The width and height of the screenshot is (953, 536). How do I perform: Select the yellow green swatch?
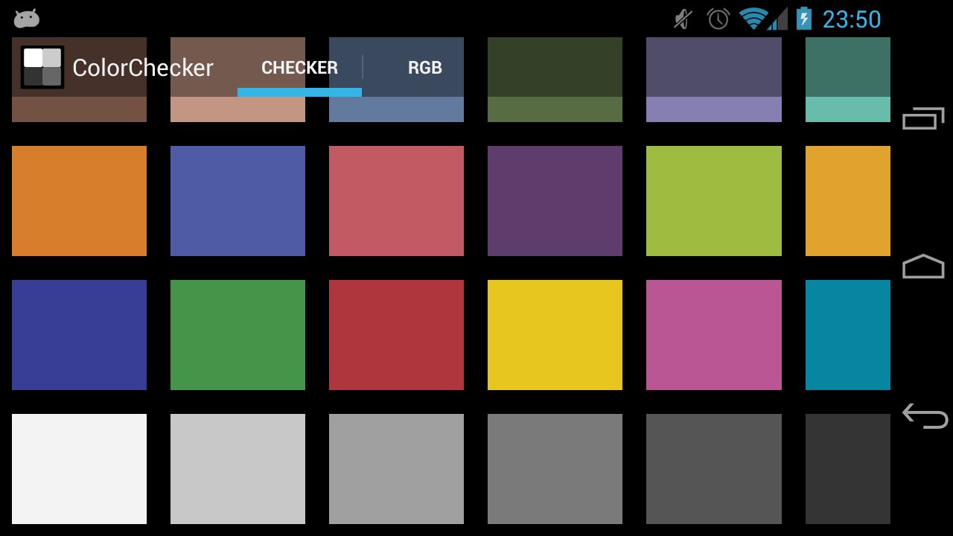tap(714, 201)
